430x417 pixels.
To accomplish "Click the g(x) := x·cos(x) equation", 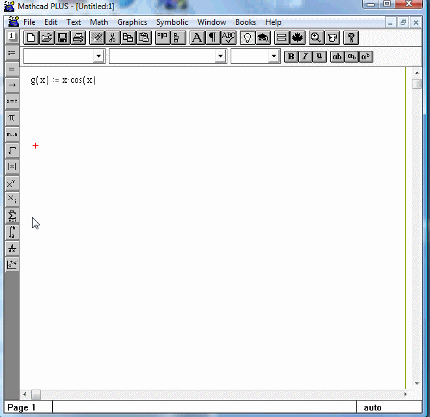I will [63, 81].
